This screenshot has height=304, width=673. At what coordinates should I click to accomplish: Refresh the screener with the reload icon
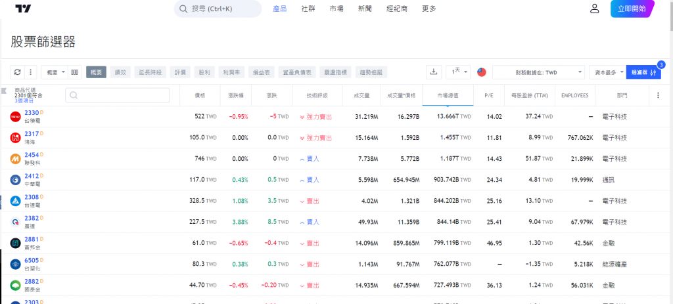click(x=18, y=72)
